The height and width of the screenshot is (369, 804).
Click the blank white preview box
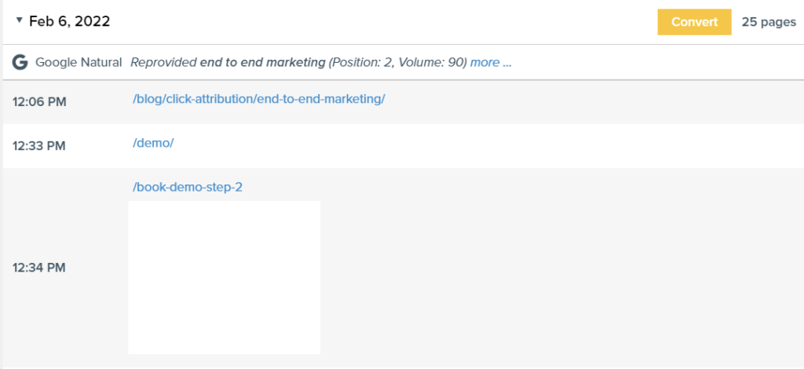(x=224, y=277)
